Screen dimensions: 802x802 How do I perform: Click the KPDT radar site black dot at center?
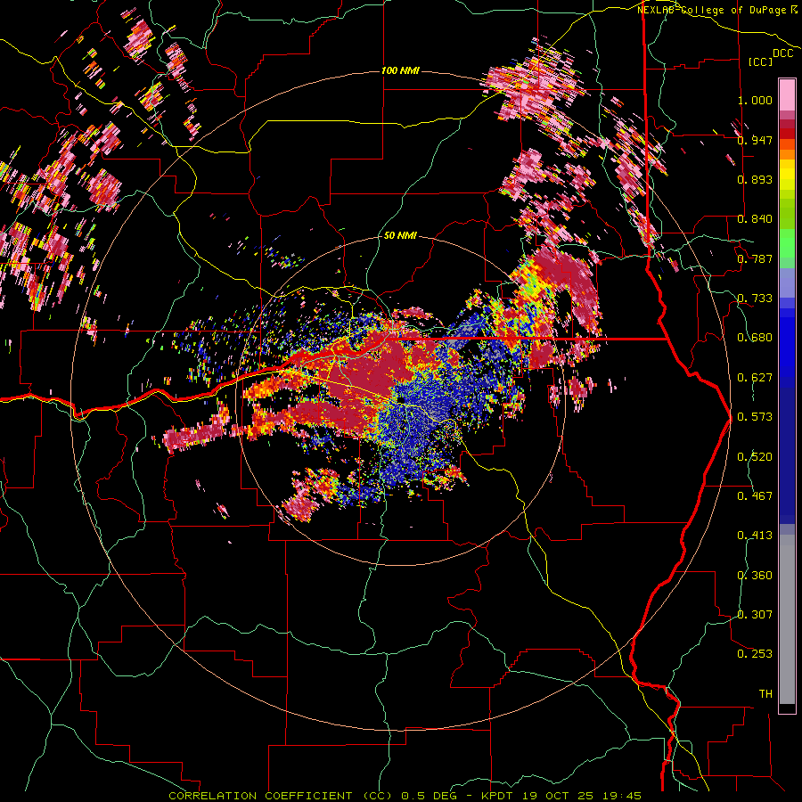pyautogui.click(x=401, y=399)
